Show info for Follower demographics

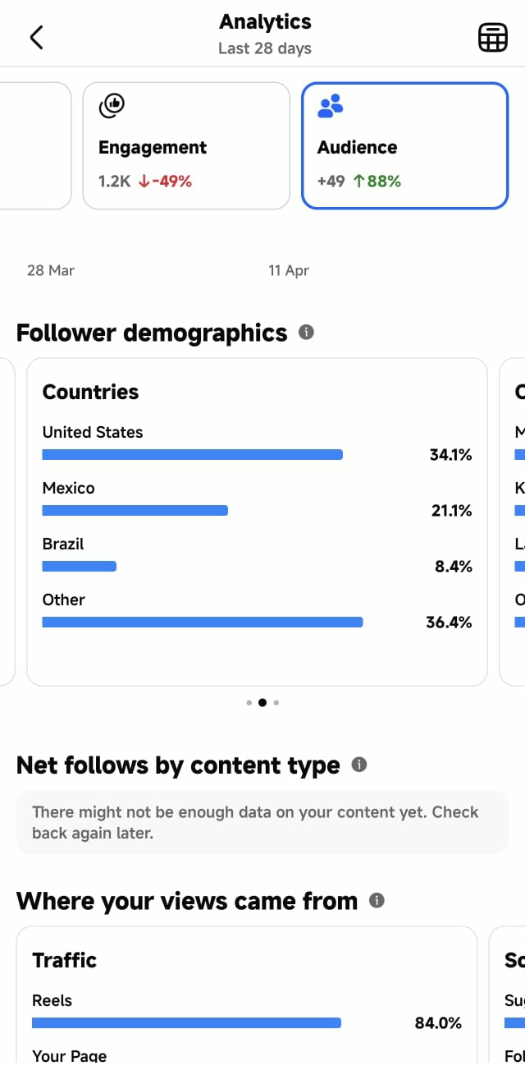pyautogui.click(x=307, y=333)
